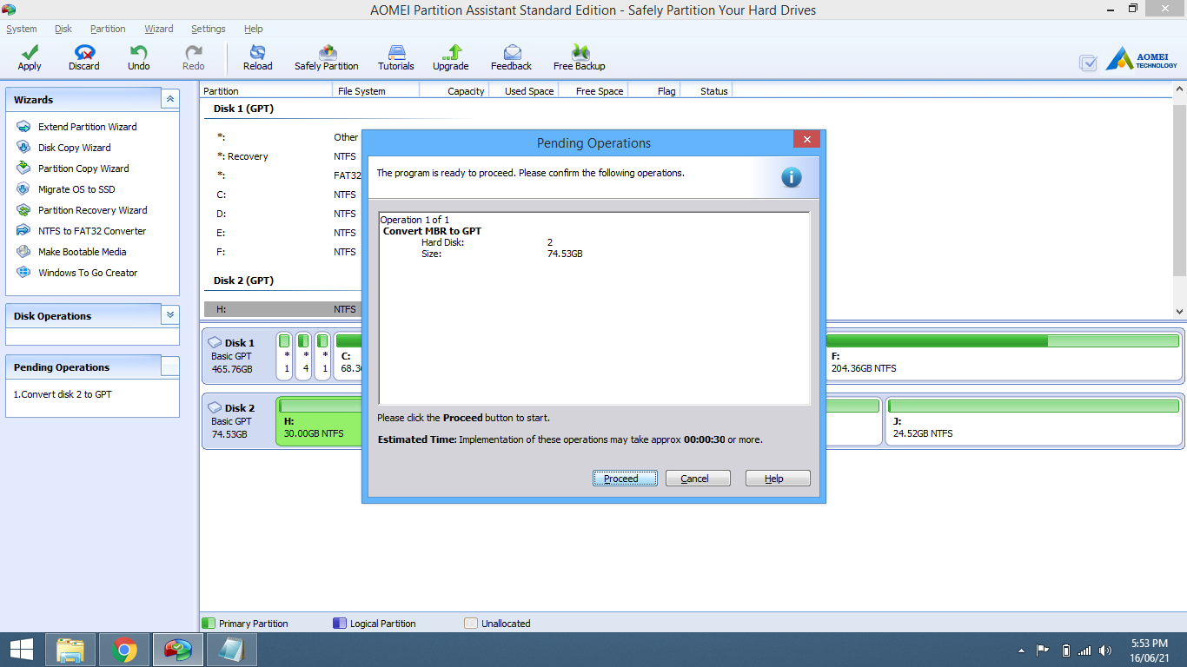The height and width of the screenshot is (667, 1187).
Task: Click the Cancel button in dialog
Action: 698,479
